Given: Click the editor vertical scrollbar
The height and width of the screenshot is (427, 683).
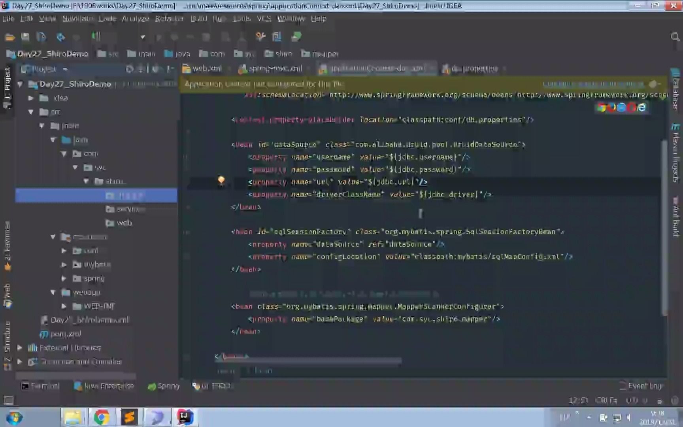Looking at the screenshot, I should point(665,227).
